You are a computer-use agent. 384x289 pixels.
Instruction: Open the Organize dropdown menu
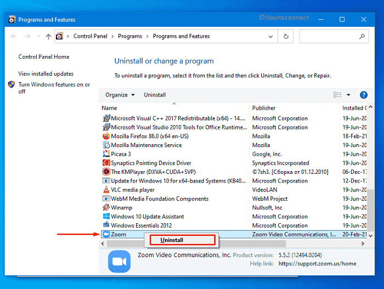tap(120, 95)
